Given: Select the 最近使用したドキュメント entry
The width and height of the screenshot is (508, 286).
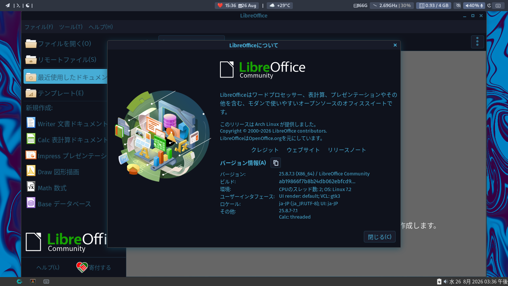Looking at the screenshot, I should 66,77.
